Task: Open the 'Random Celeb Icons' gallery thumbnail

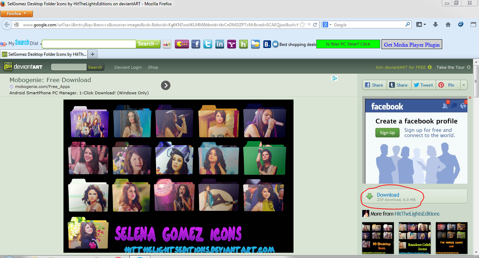Action: [x=414, y=238]
